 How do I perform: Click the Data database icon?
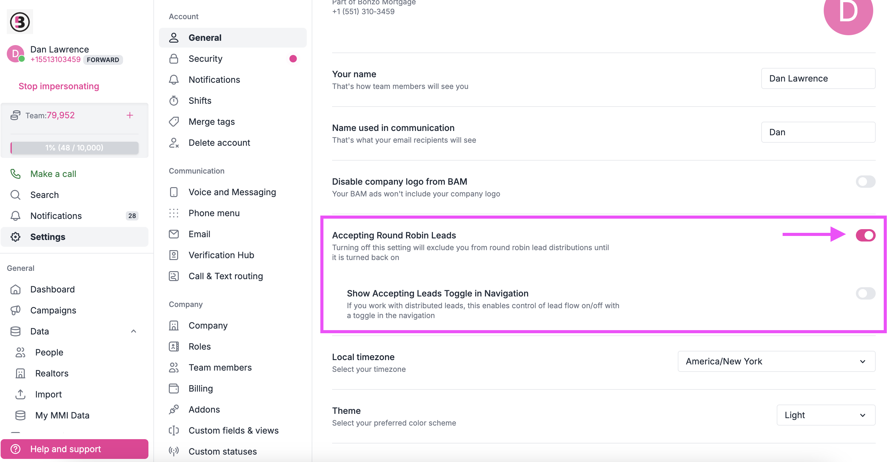15,331
